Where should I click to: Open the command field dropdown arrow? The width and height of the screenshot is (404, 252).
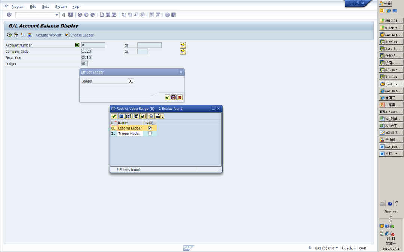pyautogui.click(x=57, y=15)
